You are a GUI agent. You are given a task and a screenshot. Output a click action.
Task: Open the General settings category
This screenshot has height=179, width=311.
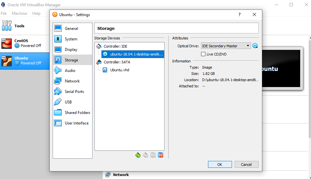[72, 29]
